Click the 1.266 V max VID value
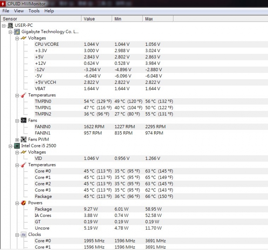Screen dimensions: 268x250 click(153, 158)
